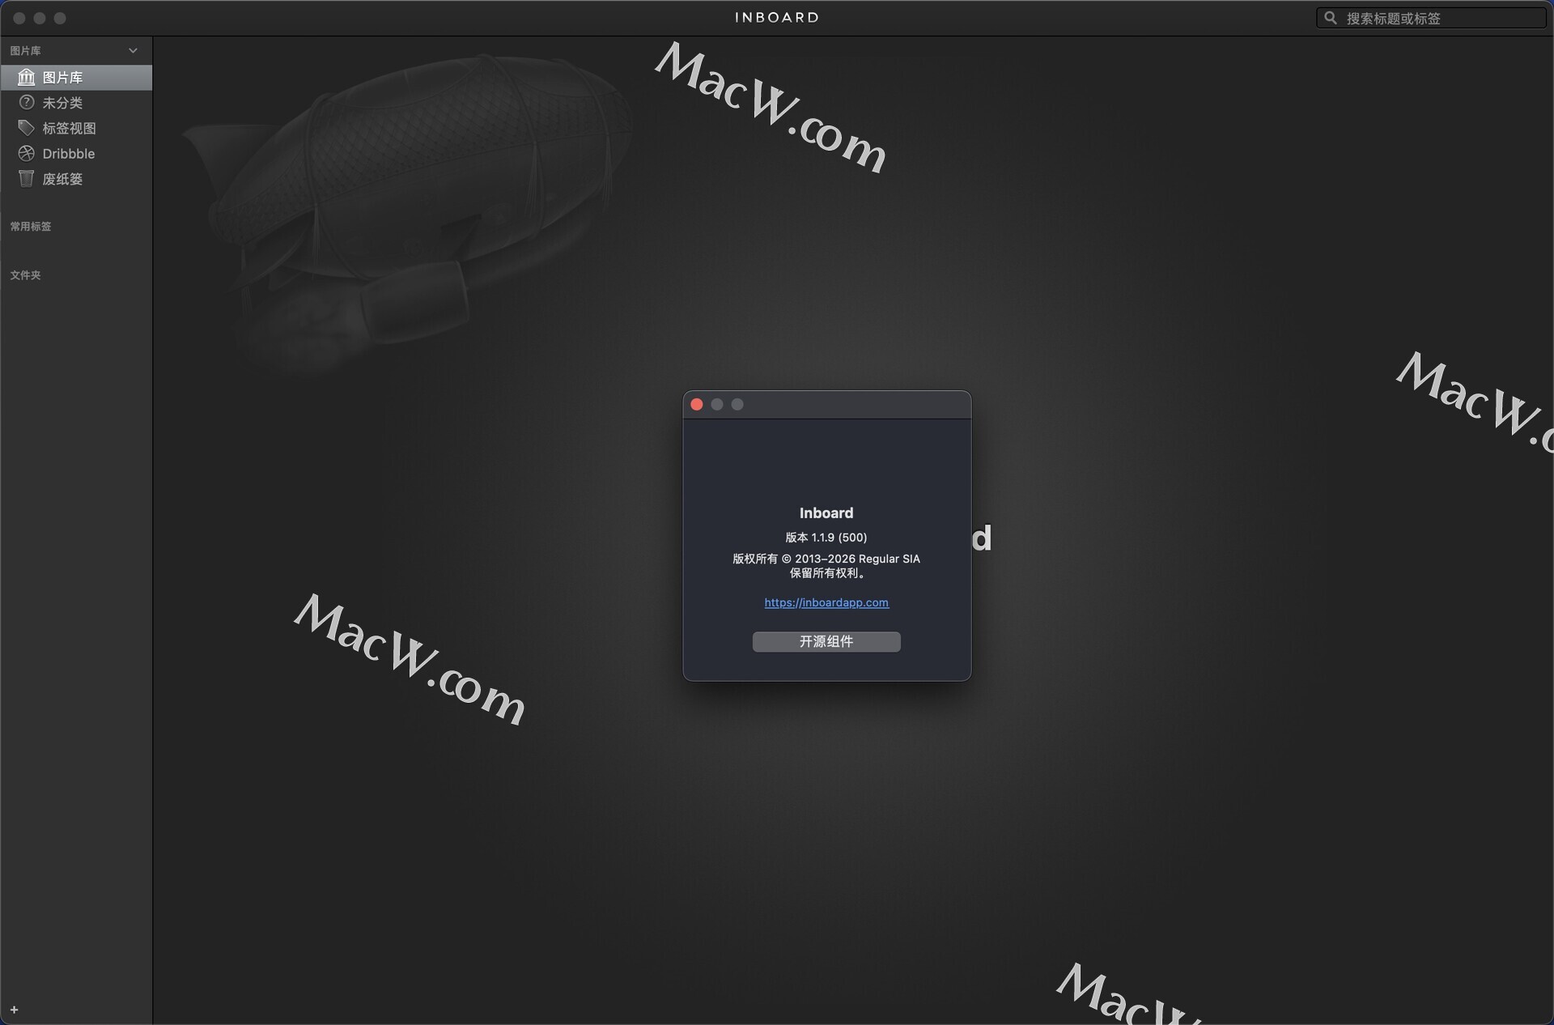Click the main window's zoom button

(60, 18)
